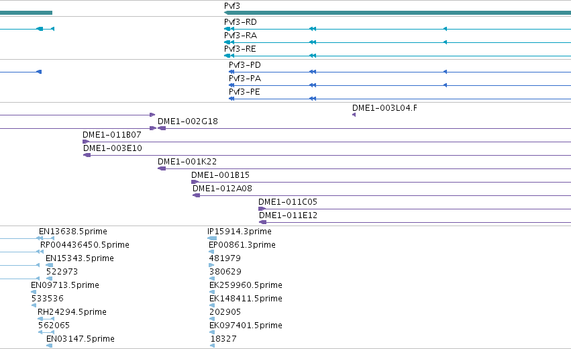This screenshot has height=349, width=571.
Task: Select the Pvf3-PD protein feature
Action: pos(400,72)
